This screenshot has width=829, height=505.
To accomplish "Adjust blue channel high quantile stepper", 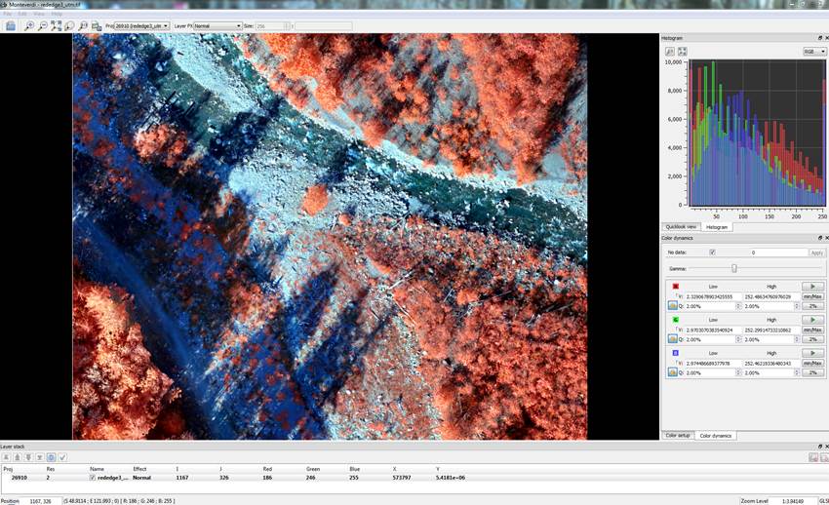I will click(797, 372).
